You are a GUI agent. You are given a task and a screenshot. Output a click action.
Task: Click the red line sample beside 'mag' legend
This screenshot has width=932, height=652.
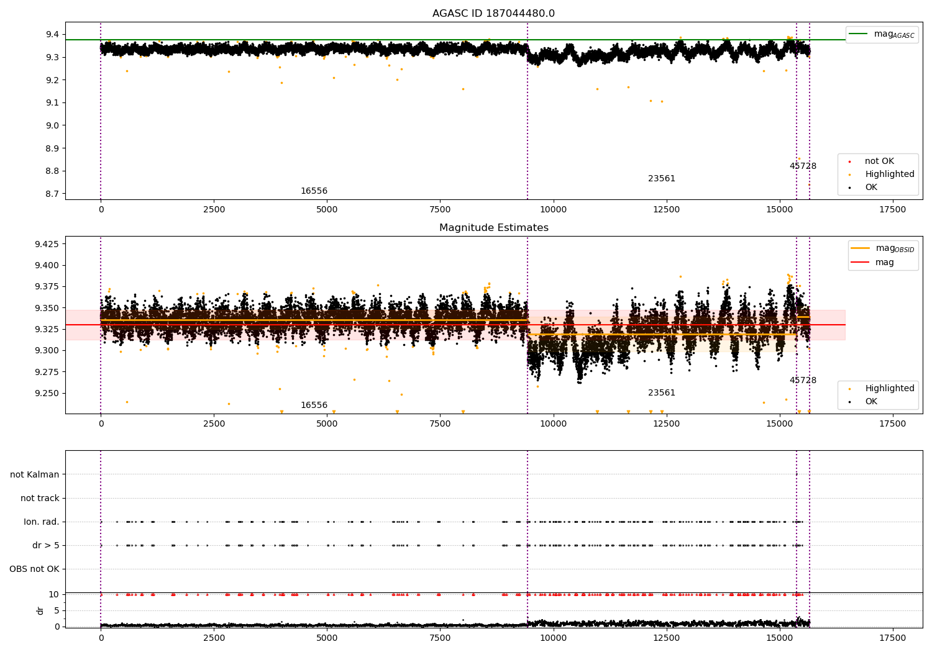click(x=860, y=263)
